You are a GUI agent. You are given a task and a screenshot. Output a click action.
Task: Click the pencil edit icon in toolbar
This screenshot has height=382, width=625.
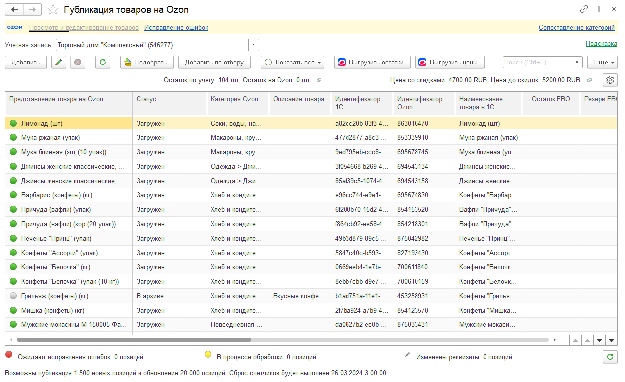pyautogui.click(x=59, y=62)
